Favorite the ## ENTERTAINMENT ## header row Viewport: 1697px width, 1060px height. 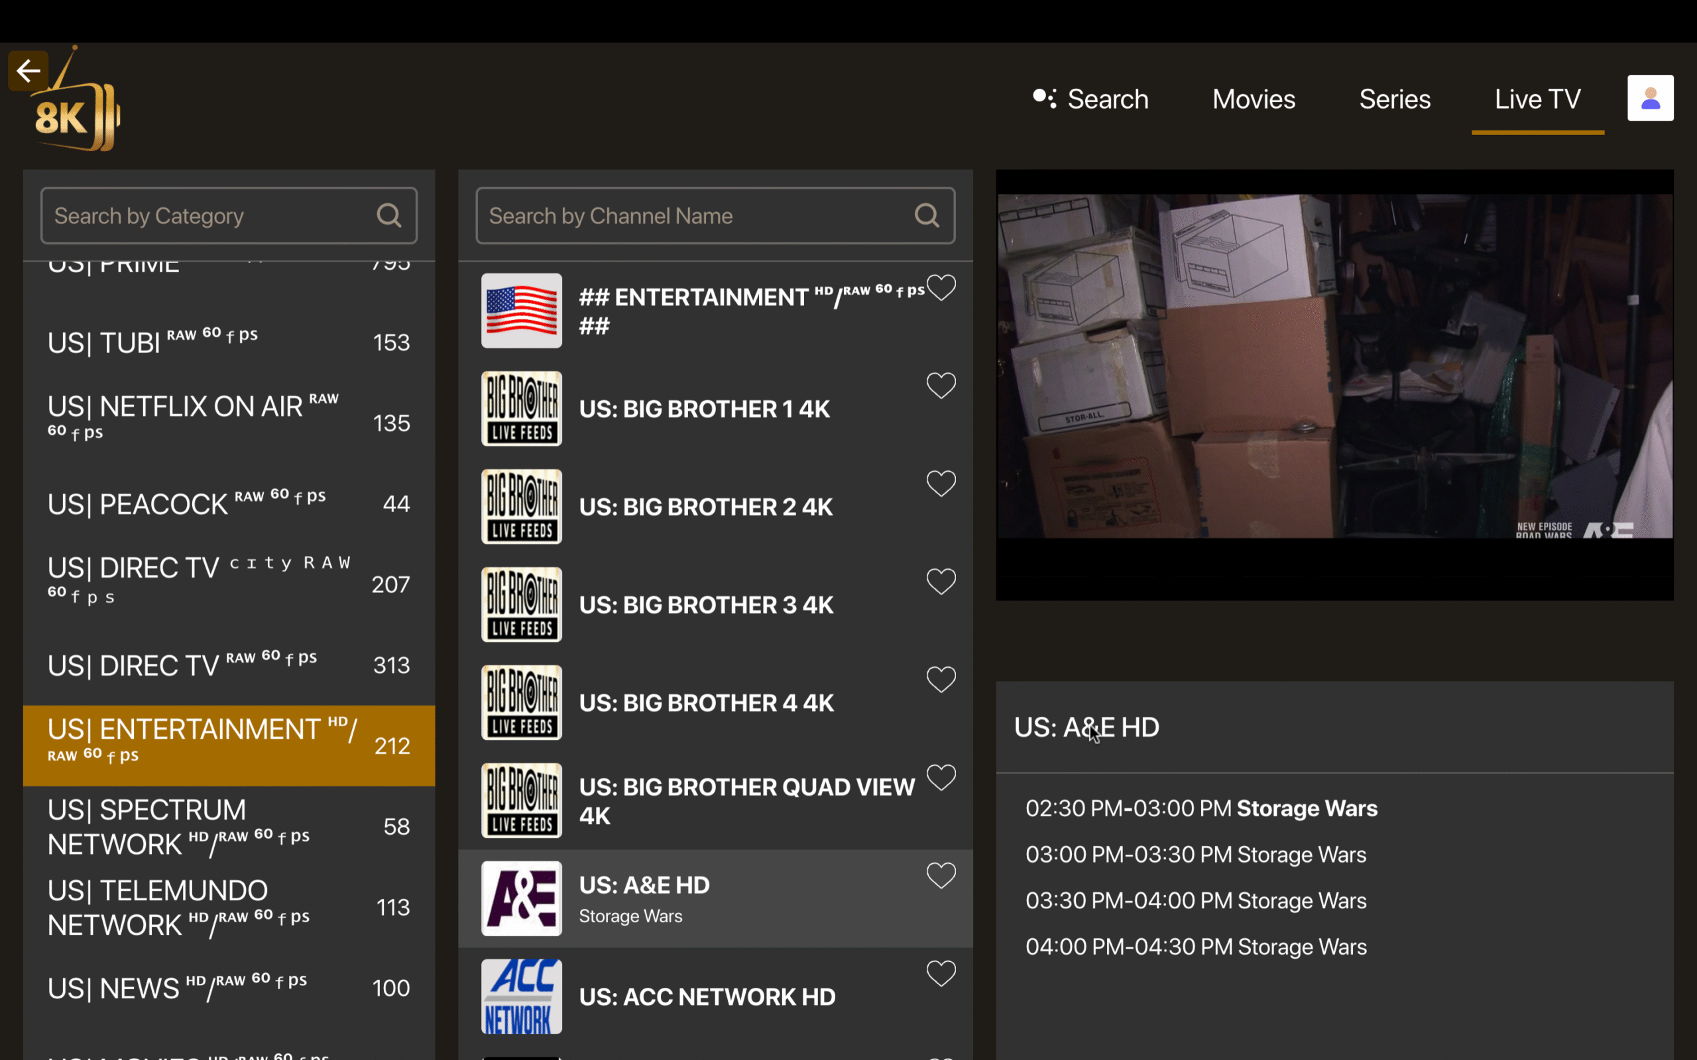pyautogui.click(x=941, y=288)
